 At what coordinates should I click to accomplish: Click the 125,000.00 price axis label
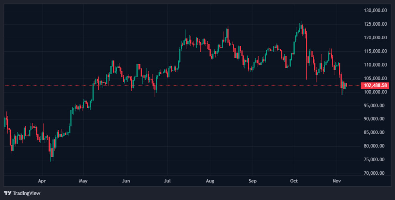pyautogui.click(x=375, y=24)
